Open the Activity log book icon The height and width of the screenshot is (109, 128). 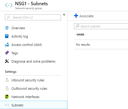[x=7, y=36]
